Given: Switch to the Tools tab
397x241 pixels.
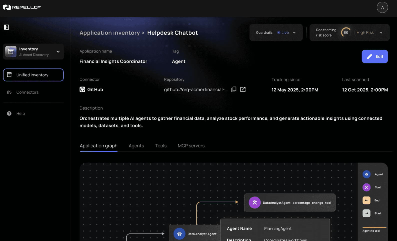Looking at the screenshot, I should pos(161,146).
